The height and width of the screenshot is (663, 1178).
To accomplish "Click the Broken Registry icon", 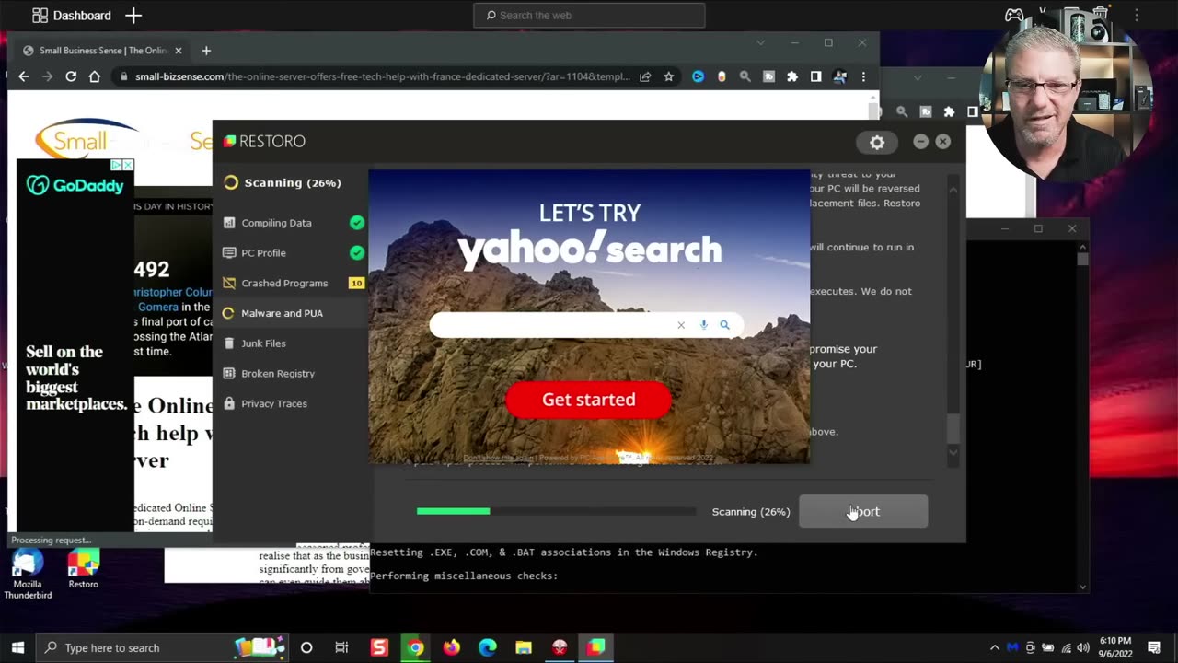I will point(229,374).
